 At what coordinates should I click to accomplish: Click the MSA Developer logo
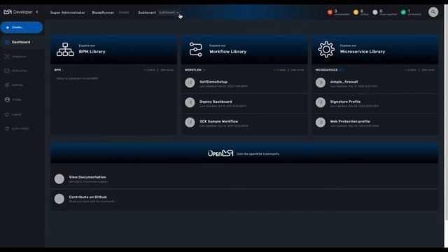(18, 12)
